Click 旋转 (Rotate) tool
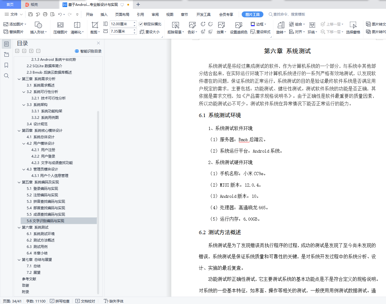Screen dimensions: 386x304 pos(281,28)
